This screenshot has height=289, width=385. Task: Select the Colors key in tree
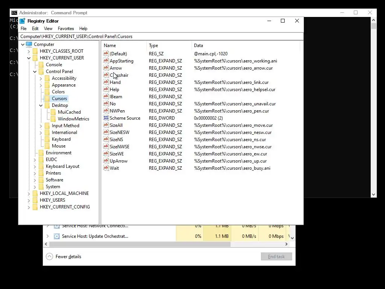(x=58, y=92)
